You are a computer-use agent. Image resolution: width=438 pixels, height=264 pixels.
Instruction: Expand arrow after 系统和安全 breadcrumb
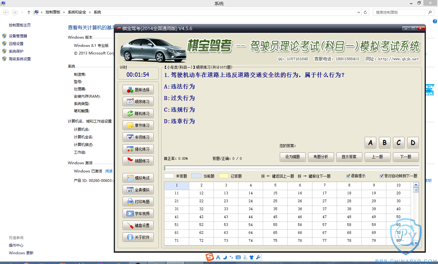90,12
